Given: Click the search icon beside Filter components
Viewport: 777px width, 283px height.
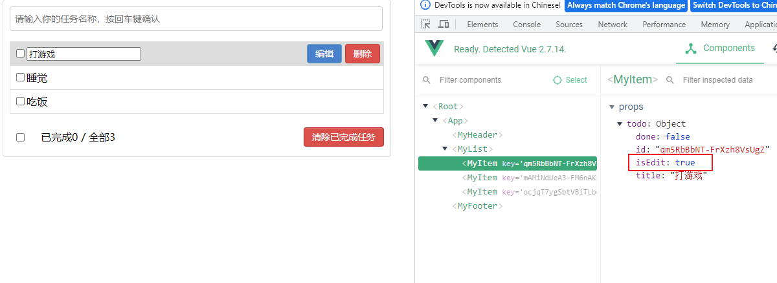Looking at the screenshot, I should 426,80.
